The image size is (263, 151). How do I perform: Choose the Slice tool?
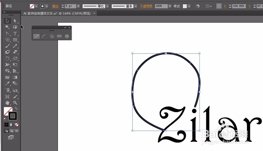[x=15, y=96]
